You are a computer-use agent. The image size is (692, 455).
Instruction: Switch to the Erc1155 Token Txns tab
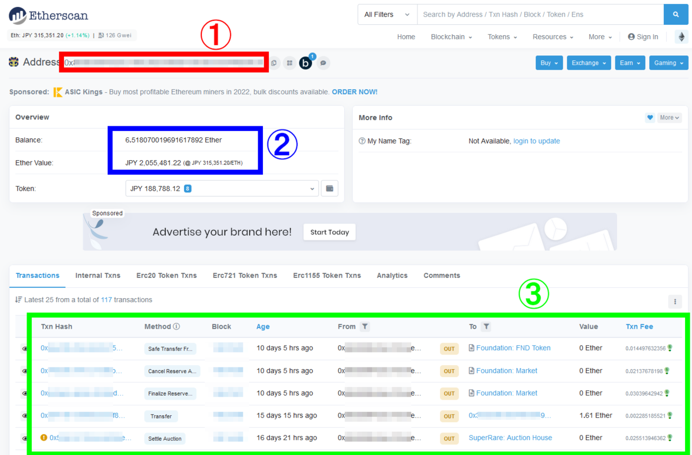[x=327, y=276]
